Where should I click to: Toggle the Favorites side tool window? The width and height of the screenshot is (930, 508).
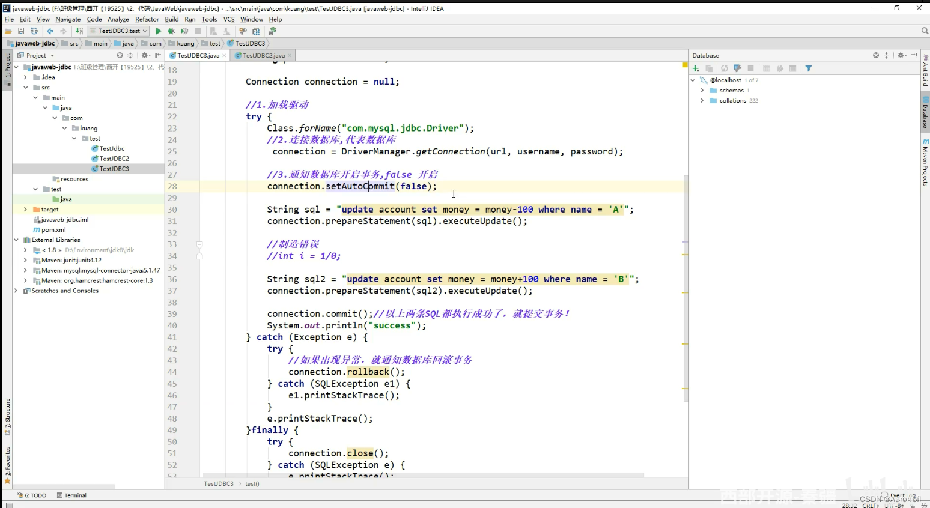tap(7, 465)
